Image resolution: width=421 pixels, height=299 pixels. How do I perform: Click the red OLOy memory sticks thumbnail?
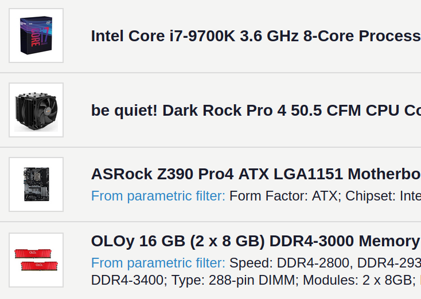[x=36, y=259]
